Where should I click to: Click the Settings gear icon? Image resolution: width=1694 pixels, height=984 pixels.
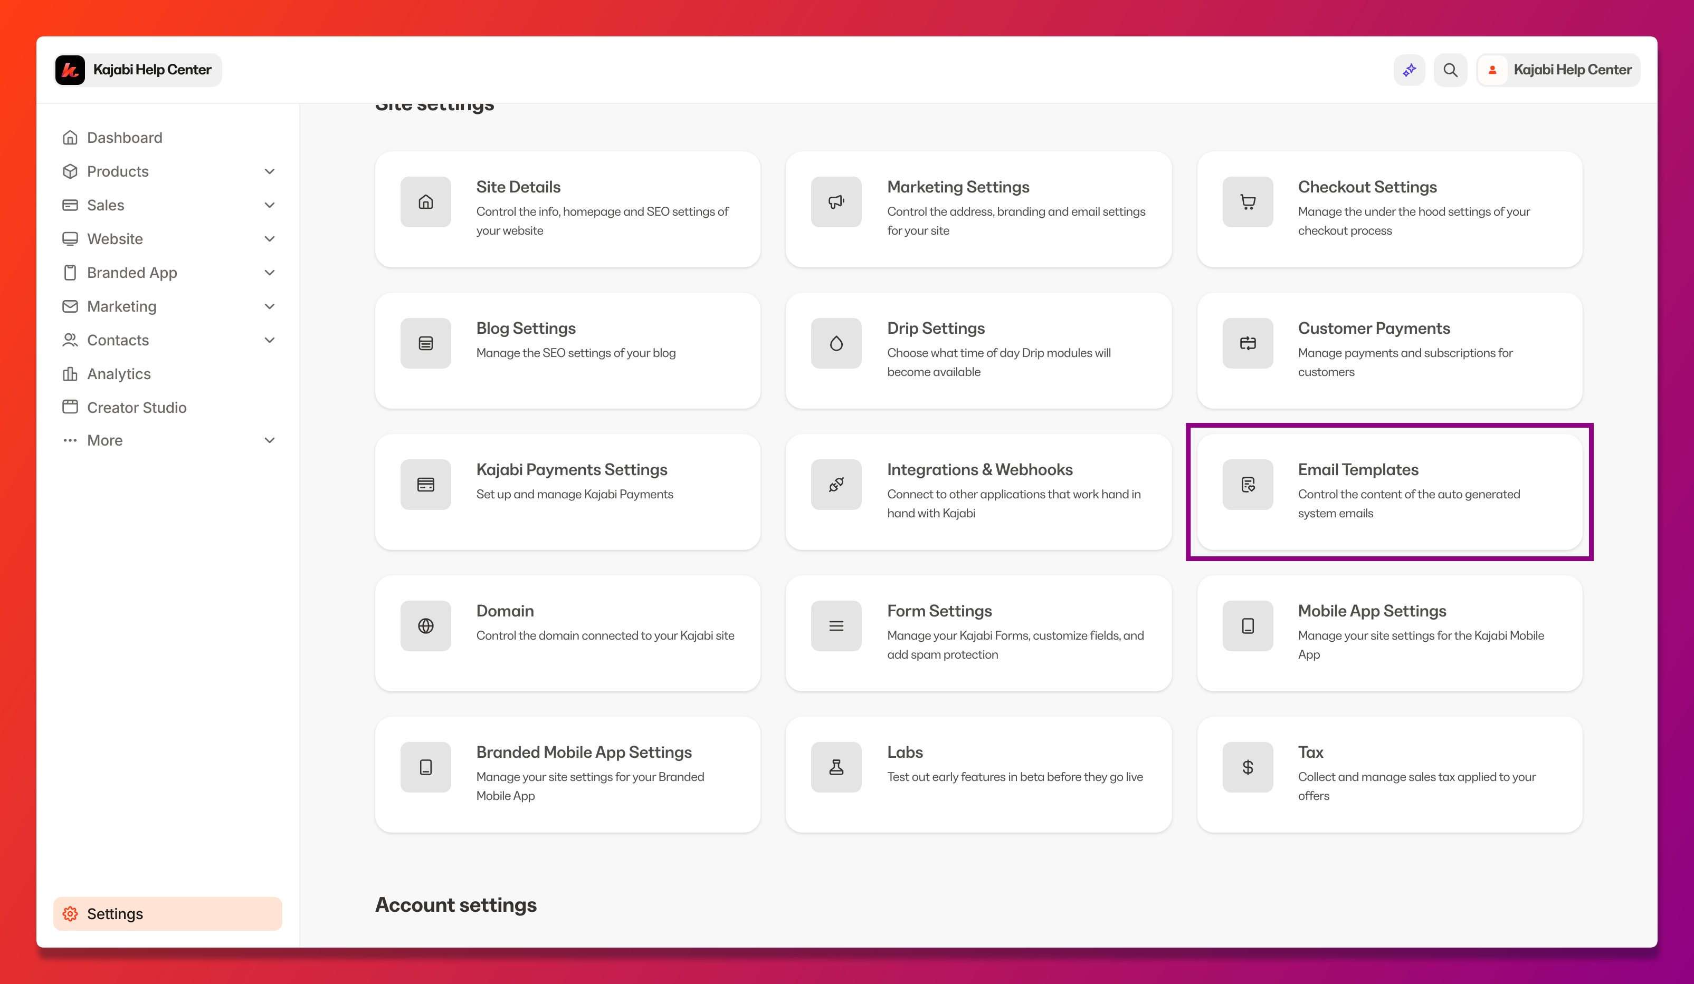(70, 913)
